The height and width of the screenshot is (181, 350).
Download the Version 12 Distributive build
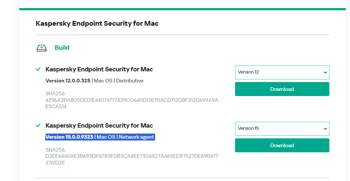coord(282,89)
